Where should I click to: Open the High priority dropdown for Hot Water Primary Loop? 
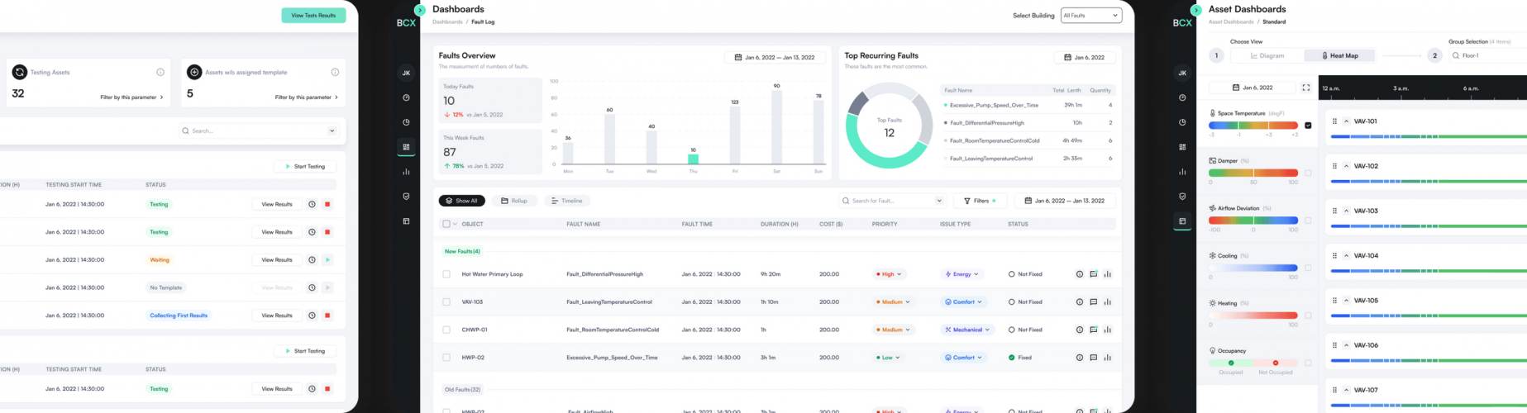click(889, 274)
